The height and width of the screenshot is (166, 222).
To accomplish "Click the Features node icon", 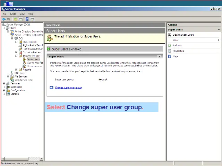I will [8, 83].
